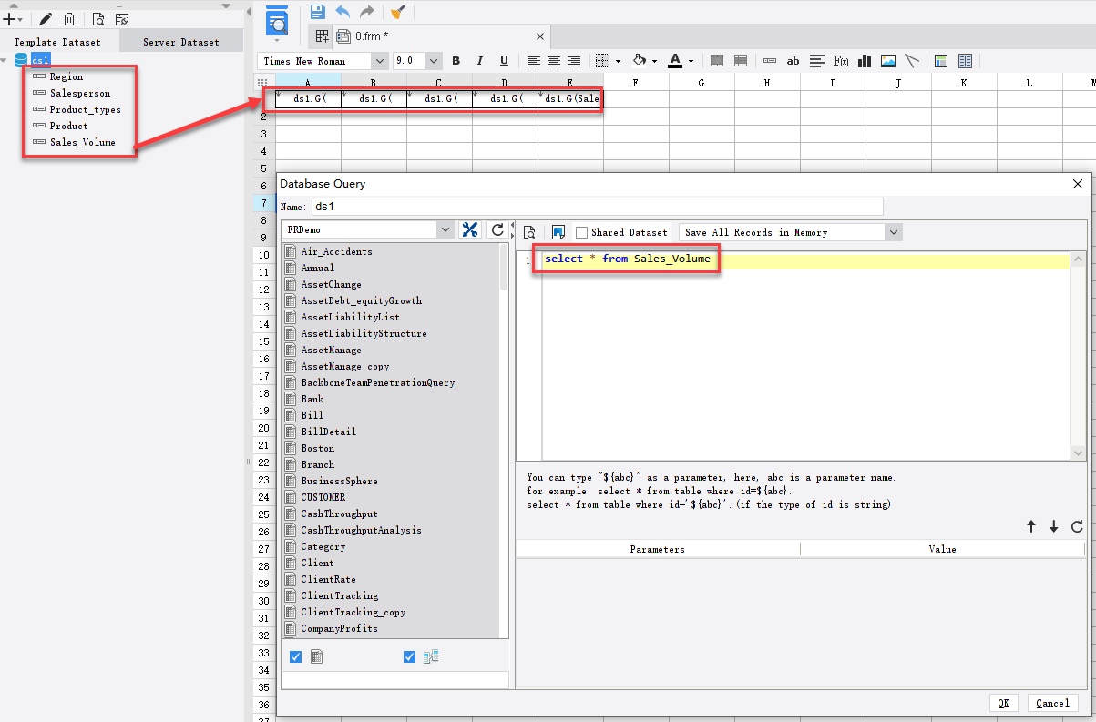The height and width of the screenshot is (722, 1096).
Task: Open the FRDemo data connection dropdown
Action: 446,230
